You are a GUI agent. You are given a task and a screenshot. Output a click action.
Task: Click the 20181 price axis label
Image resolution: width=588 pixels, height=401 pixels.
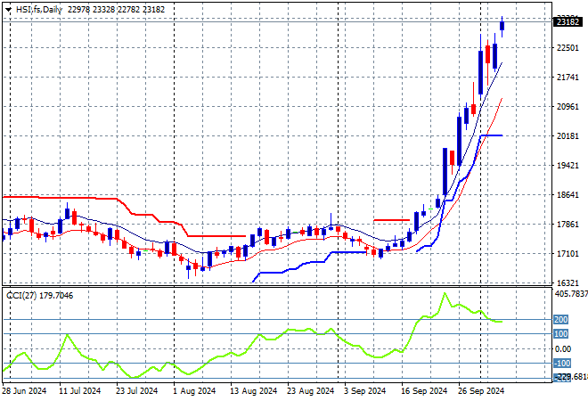[x=567, y=136]
